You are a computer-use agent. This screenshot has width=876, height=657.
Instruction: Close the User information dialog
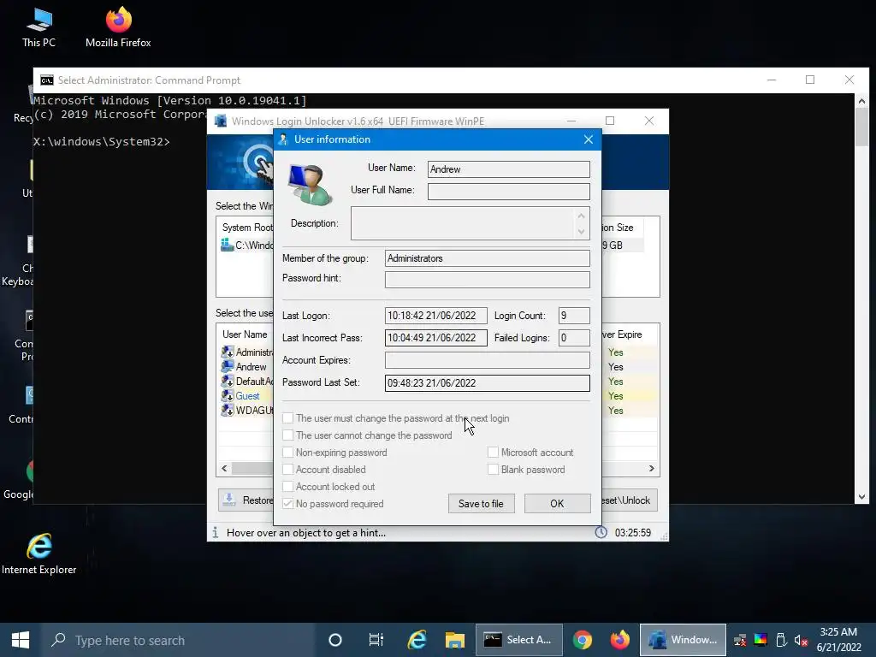(x=589, y=139)
